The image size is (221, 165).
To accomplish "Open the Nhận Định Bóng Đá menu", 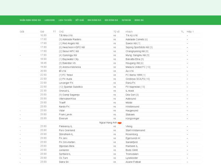I will point(30,20).
